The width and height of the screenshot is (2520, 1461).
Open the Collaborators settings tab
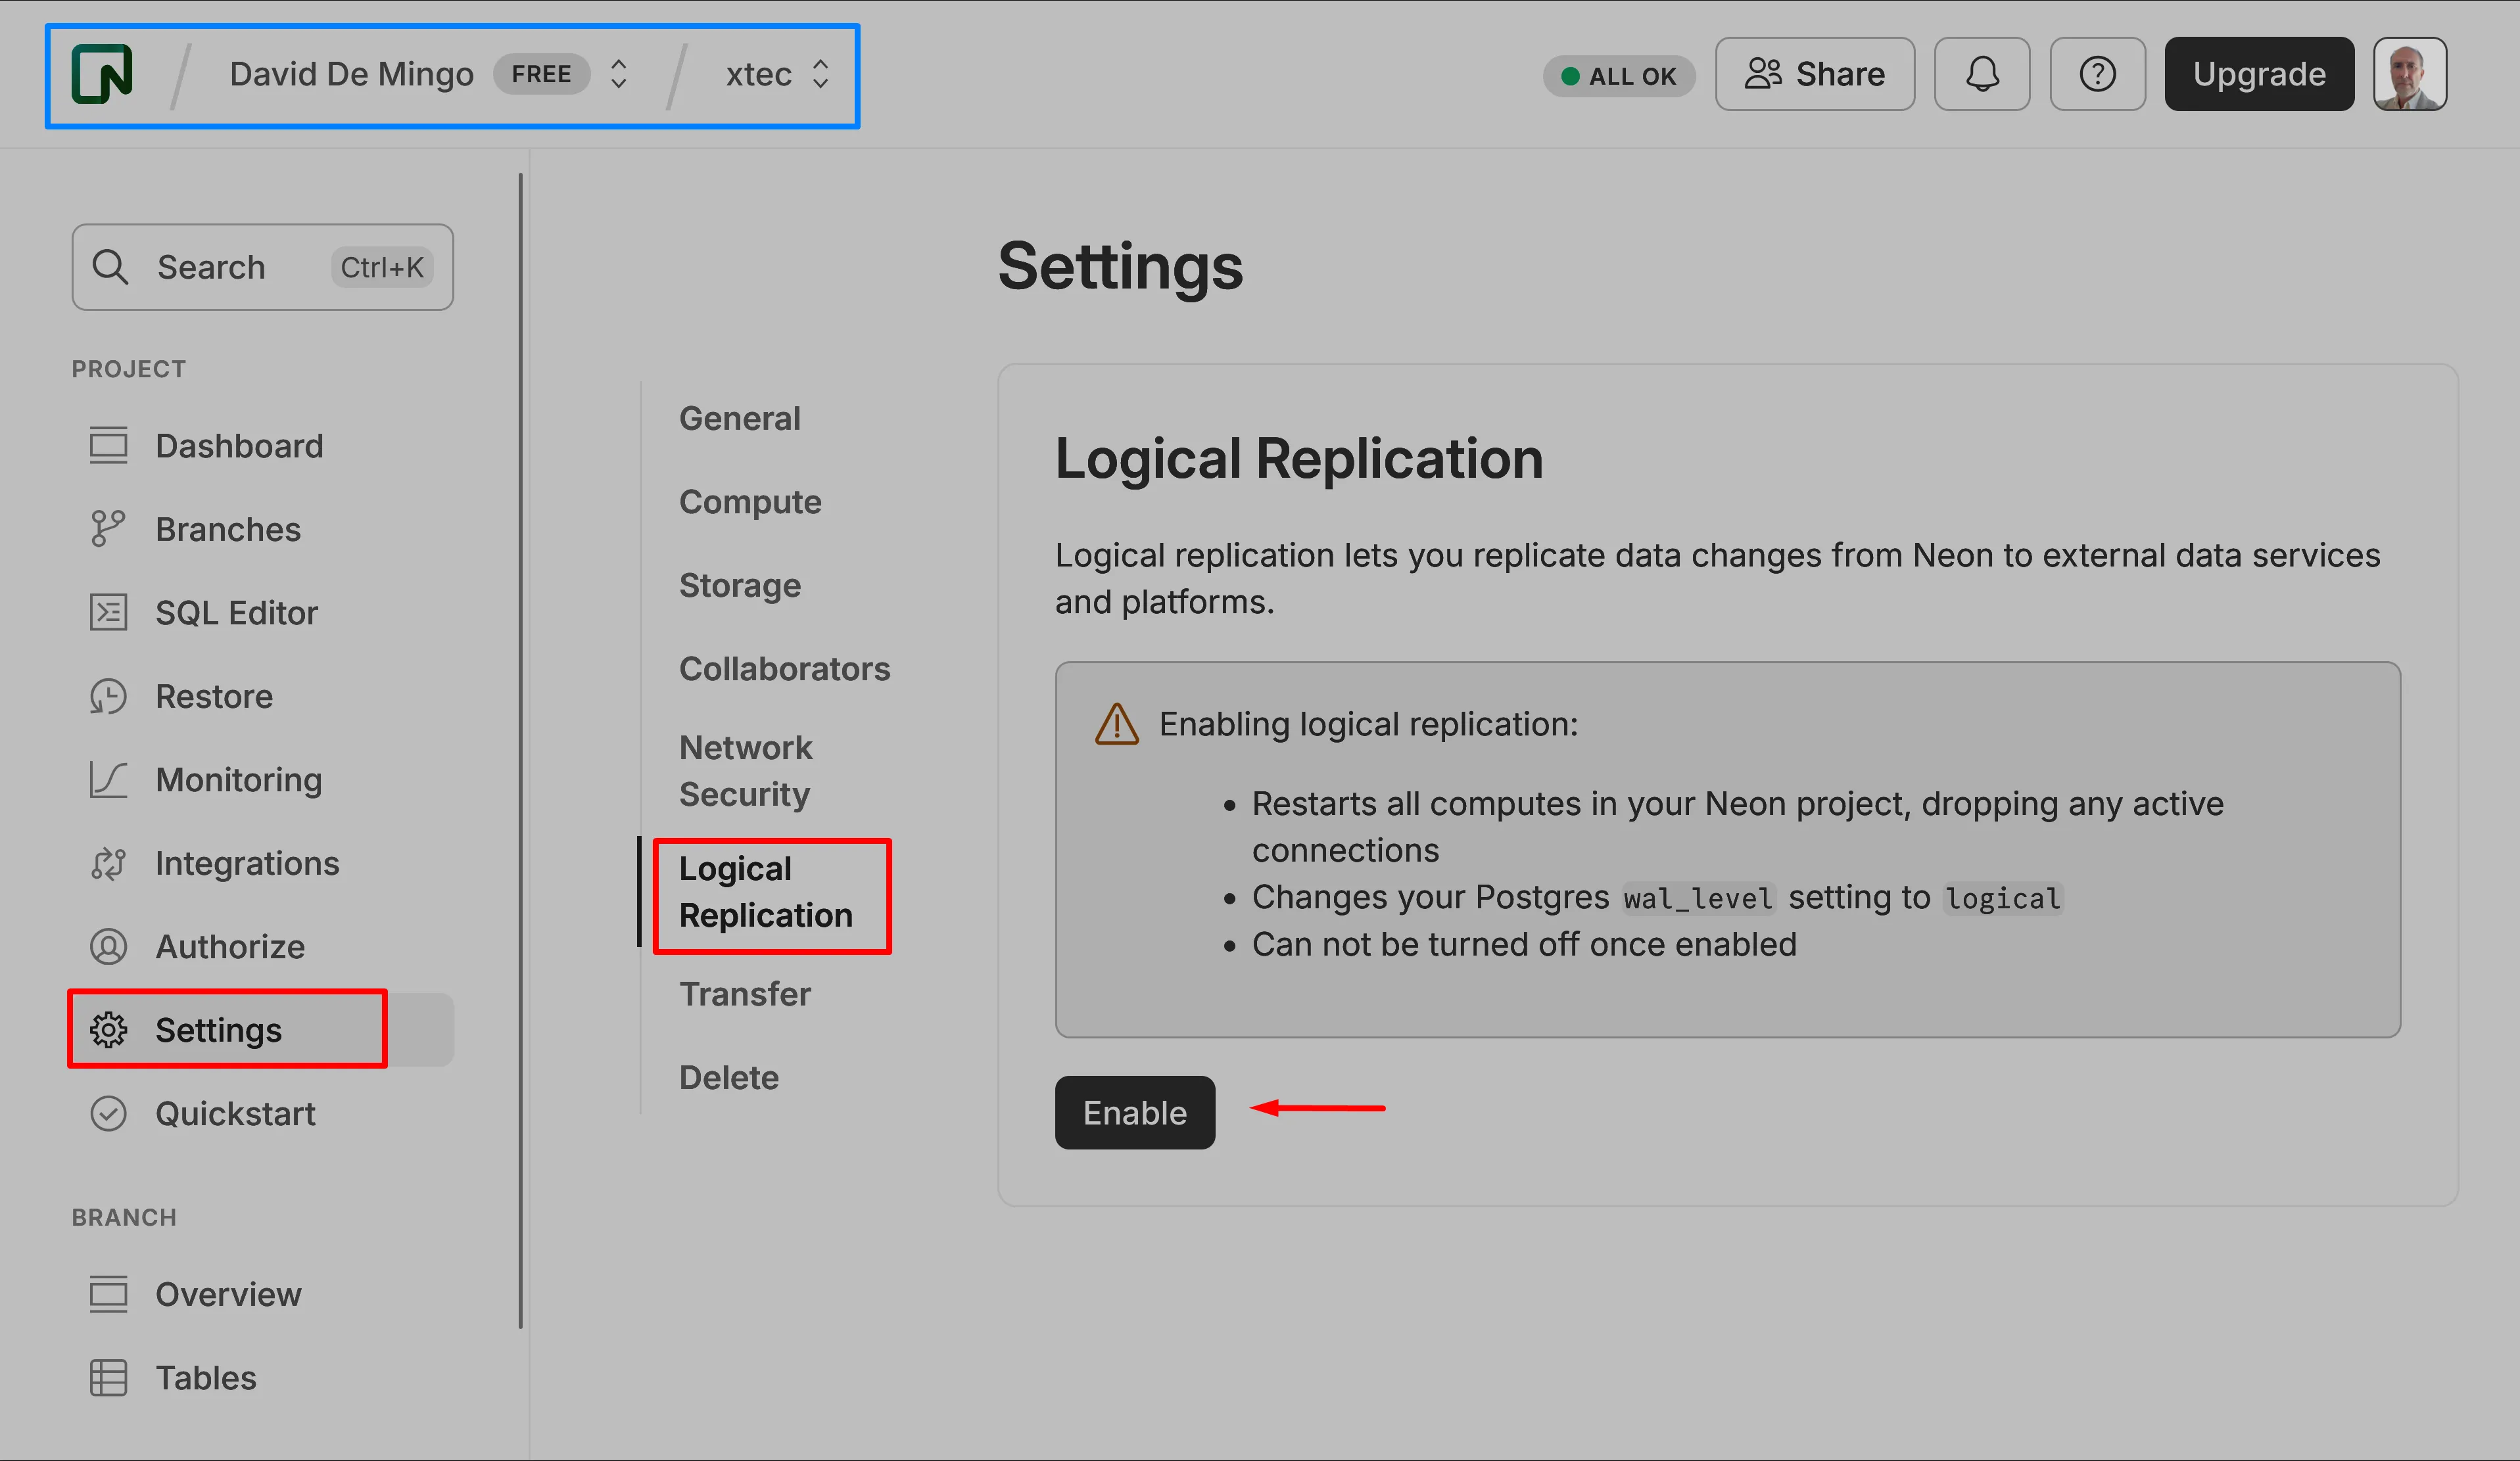(784, 668)
